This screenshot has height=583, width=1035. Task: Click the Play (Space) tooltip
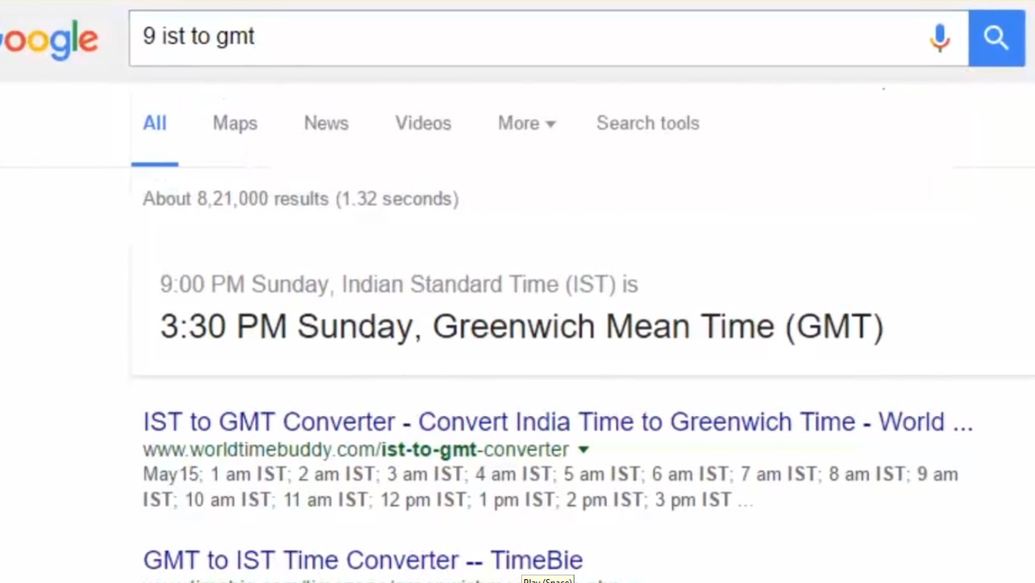547,580
